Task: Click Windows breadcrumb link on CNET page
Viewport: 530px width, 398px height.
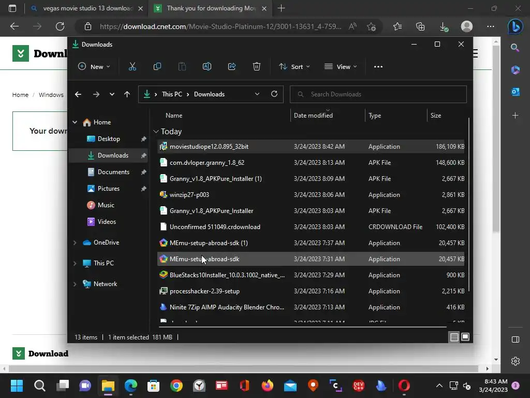Action: (x=51, y=95)
